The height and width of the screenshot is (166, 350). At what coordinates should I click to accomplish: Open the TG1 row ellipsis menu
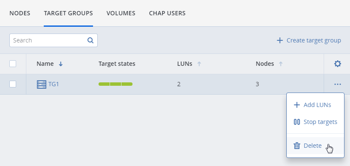point(338,84)
